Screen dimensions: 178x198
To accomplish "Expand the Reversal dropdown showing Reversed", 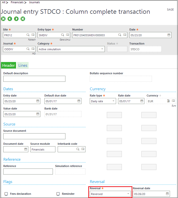I will click(128, 194).
